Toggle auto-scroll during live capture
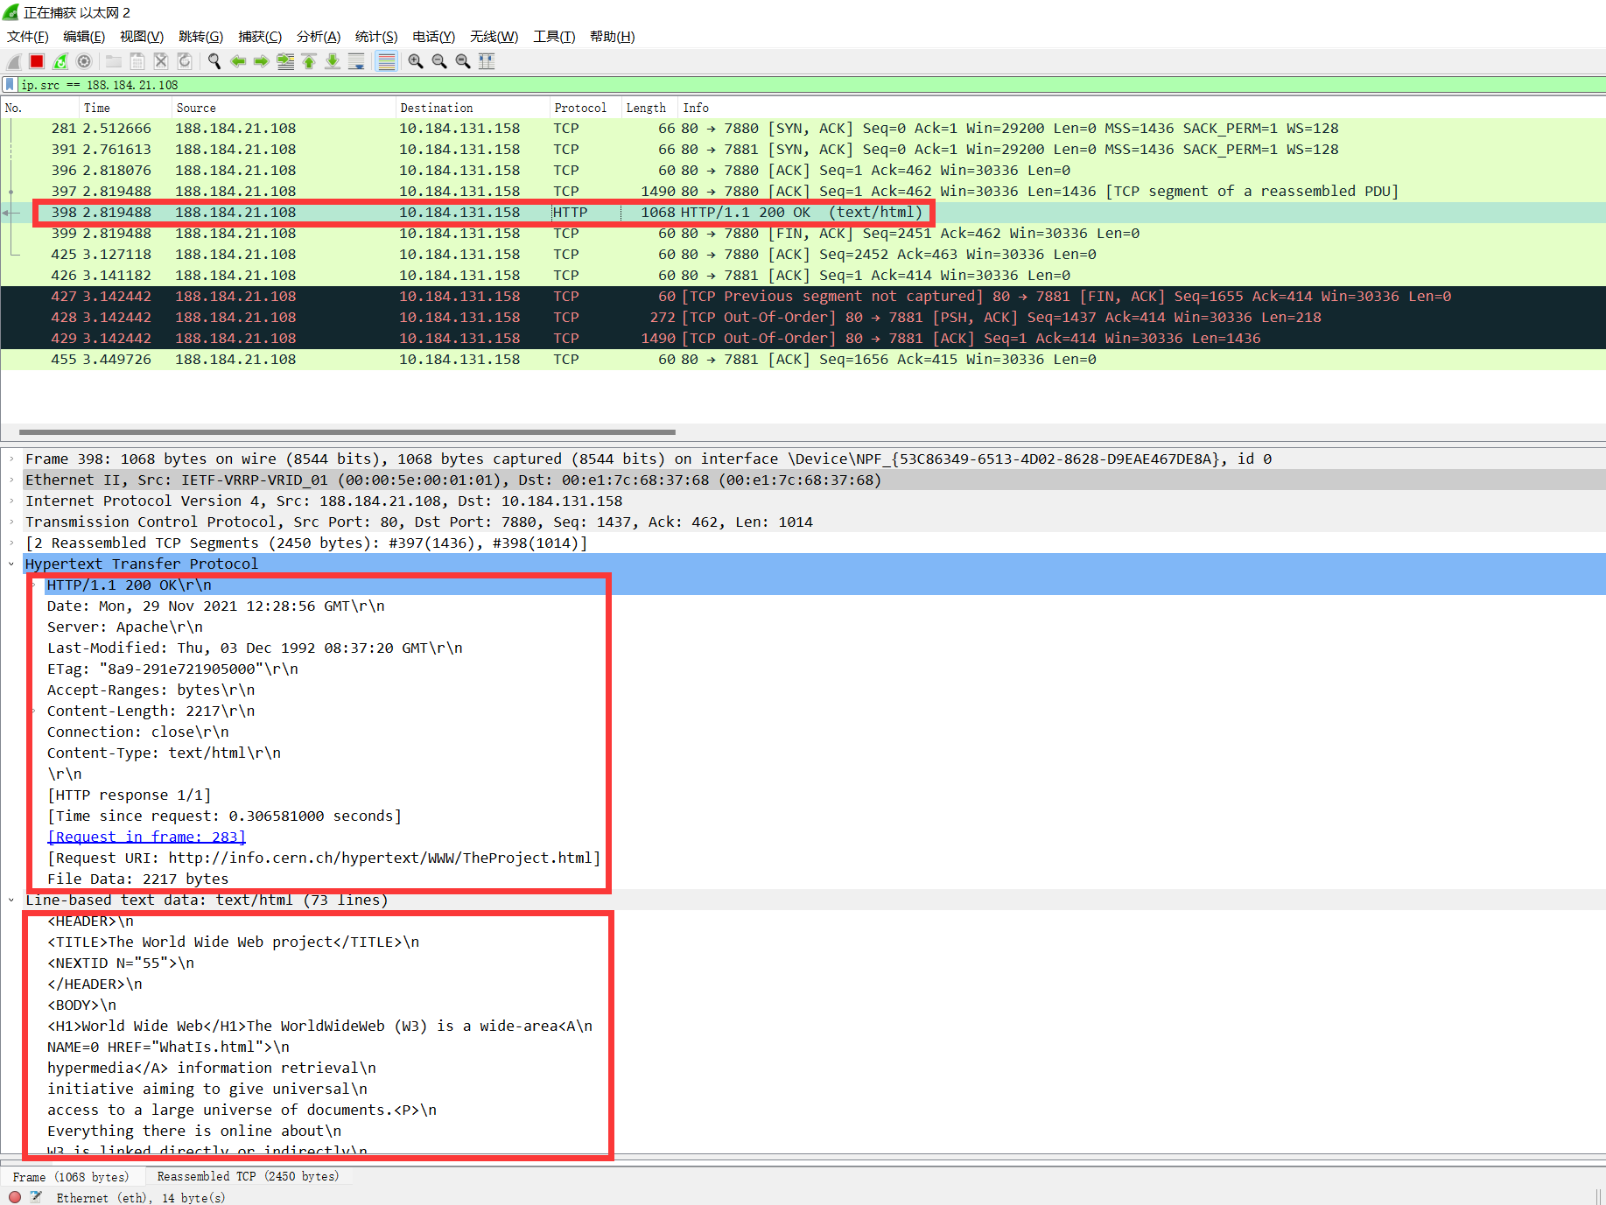The width and height of the screenshot is (1606, 1205). point(356,61)
